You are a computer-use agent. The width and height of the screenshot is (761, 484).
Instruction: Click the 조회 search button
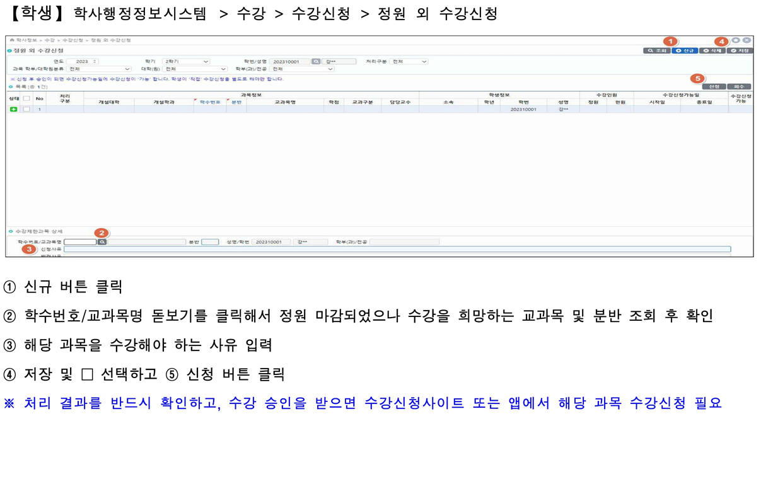[656, 50]
